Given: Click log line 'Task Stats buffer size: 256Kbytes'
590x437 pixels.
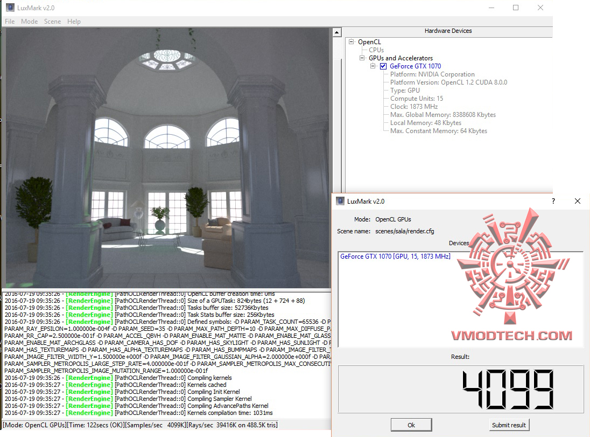Looking at the screenshot, I should point(139,315).
